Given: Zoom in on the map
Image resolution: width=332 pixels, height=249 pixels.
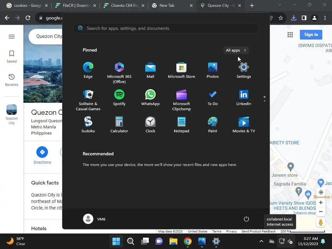Looking at the screenshot, I should [321, 203].
